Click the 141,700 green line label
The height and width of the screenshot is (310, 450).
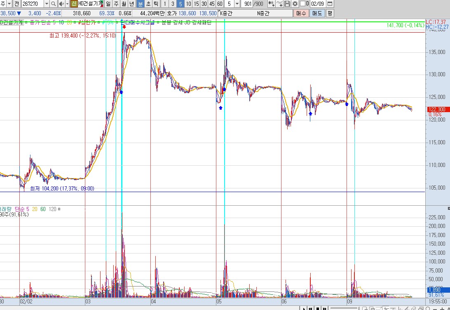[405, 25]
